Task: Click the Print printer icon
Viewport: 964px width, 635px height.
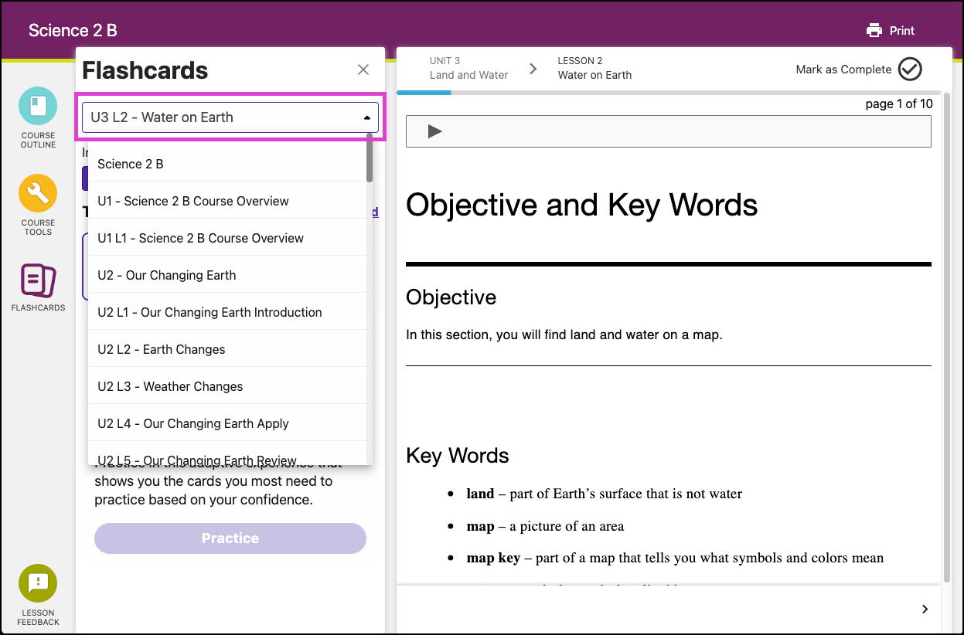Action: (x=874, y=31)
